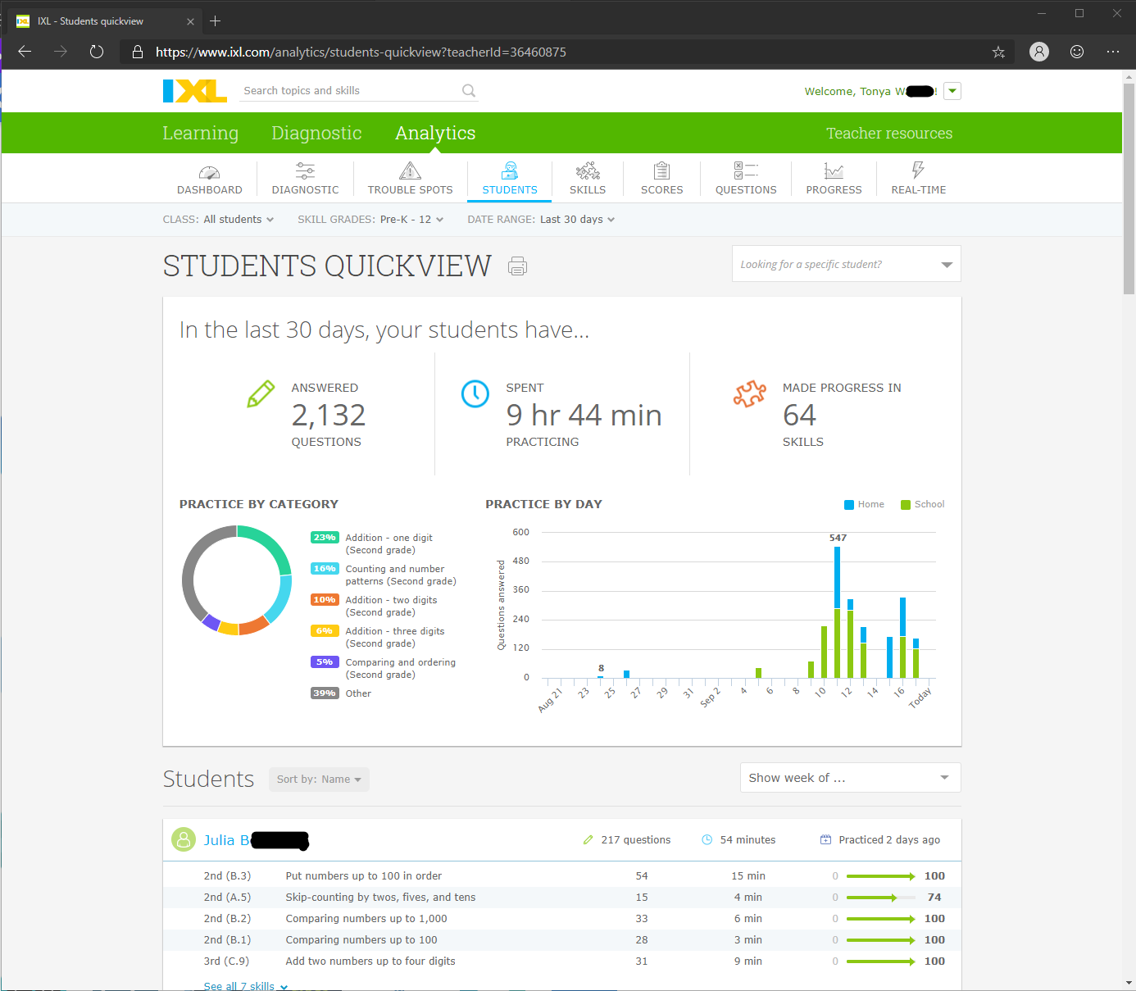Viewport: 1136px width, 991px height.
Task: Click the '9 hr 44 min' practicing value
Action: click(x=584, y=416)
